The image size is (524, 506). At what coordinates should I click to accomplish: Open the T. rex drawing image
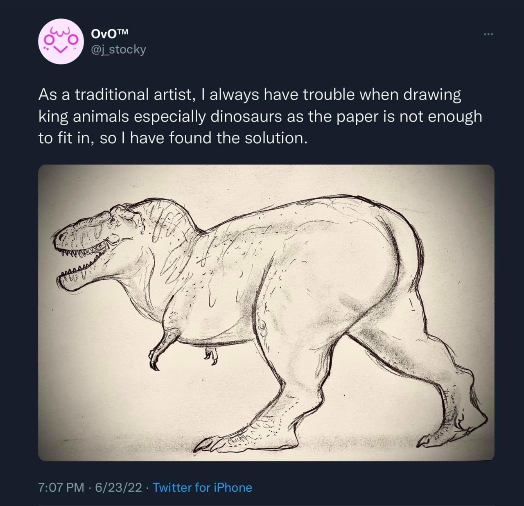pos(266,313)
